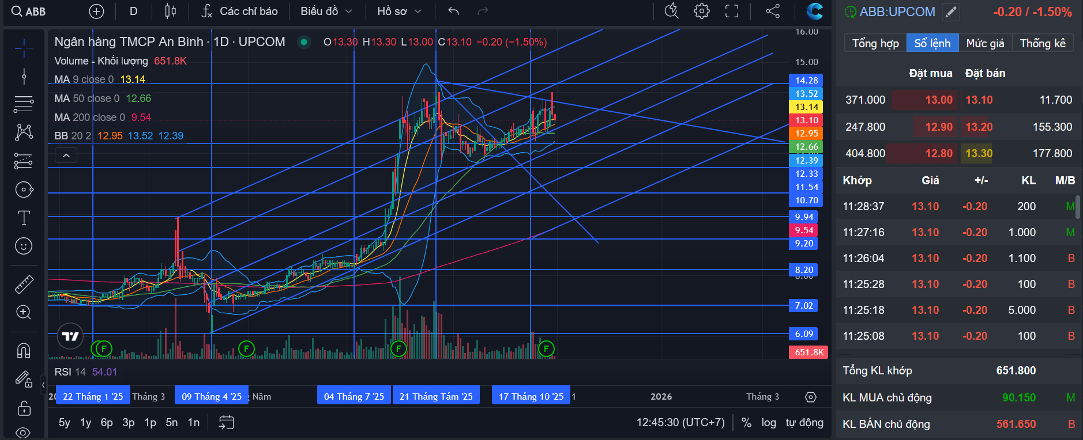Open the D interval selector
Viewport: 1083px width, 440px height.
[x=133, y=11]
